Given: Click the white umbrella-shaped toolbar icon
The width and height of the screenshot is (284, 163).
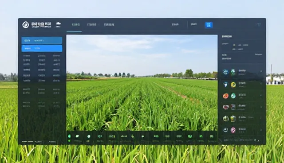Looking at the screenshot, I should pyautogui.click(x=143, y=136).
